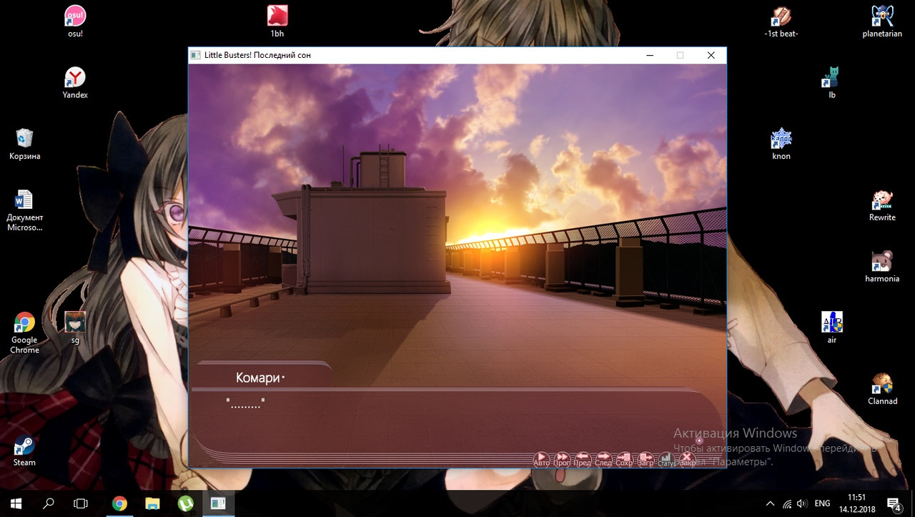This screenshot has width=915, height=517.
Task: Switch to Chrome in the taskbar
Action: 119,503
